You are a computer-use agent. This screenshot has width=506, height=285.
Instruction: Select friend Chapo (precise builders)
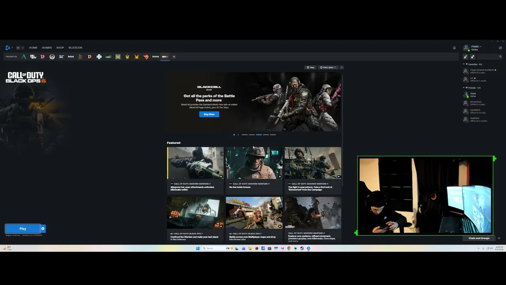click(x=482, y=71)
